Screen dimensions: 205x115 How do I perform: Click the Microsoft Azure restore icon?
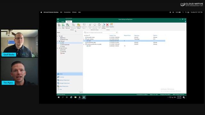(95, 26)
